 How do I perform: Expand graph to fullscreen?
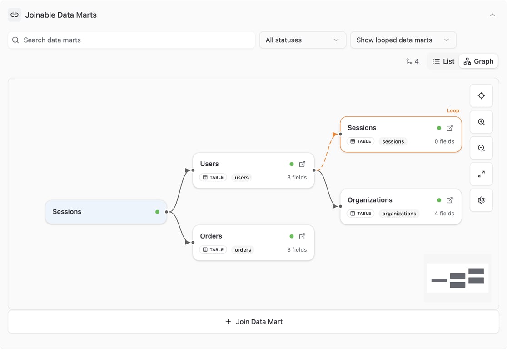click(x=481, y=174)
